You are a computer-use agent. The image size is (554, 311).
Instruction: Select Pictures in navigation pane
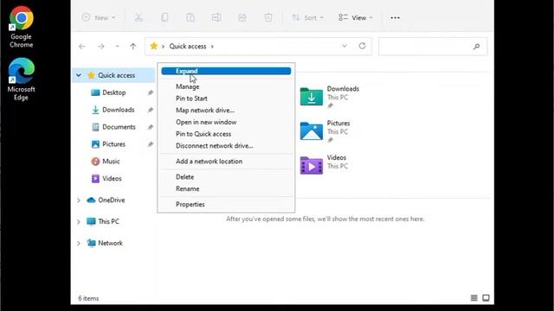click(113, 144)
